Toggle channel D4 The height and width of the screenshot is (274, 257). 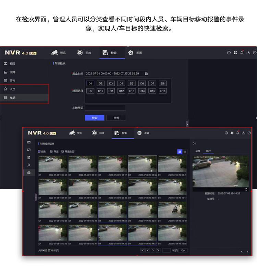121,83
